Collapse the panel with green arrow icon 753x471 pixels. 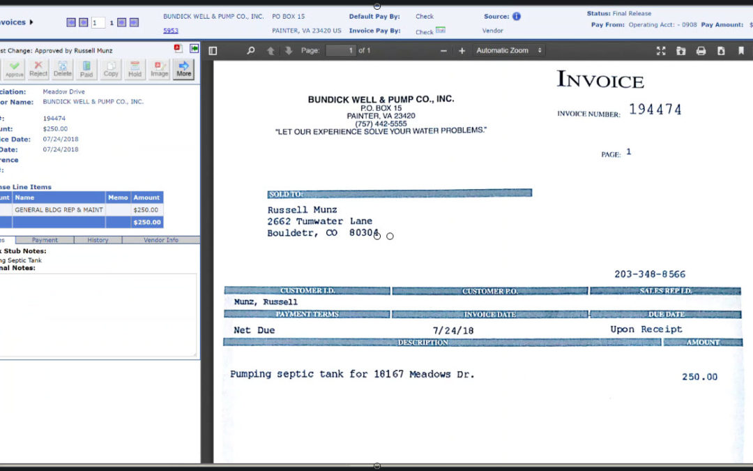194,49
